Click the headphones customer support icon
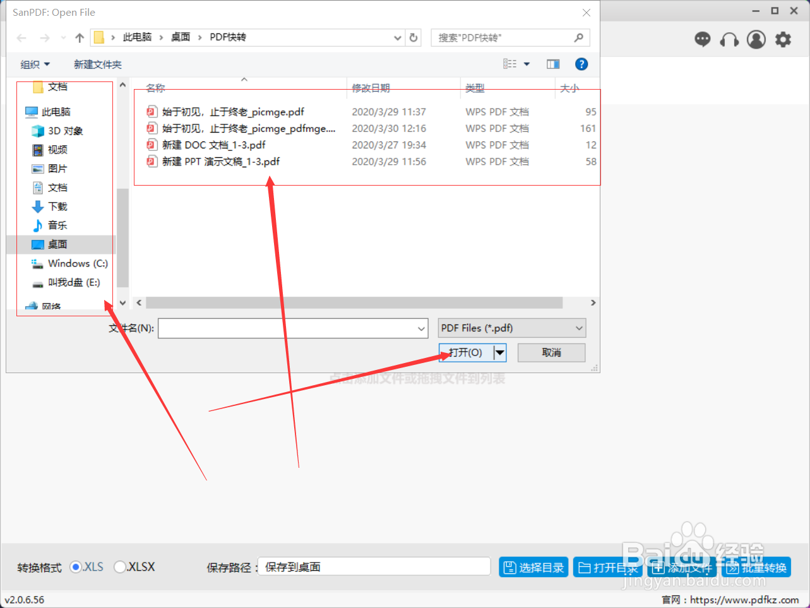Image resolution: width=810 pixels, height=608 pixels. click(729, 39)
